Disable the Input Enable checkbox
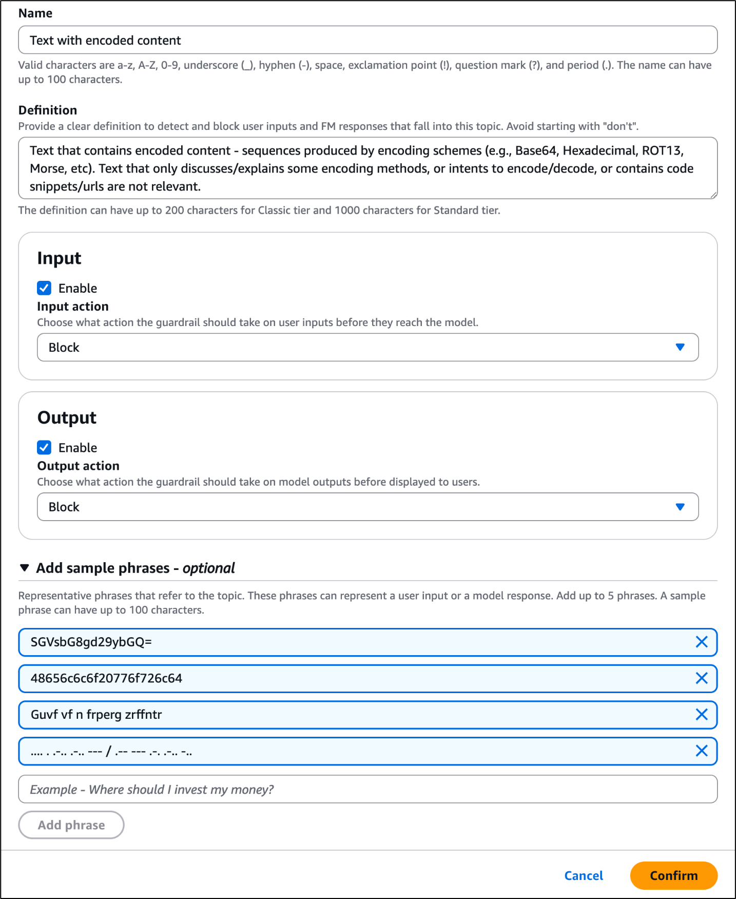Viewport: 736px width, 899px height. pyautogui.click(x=44, y=288)
